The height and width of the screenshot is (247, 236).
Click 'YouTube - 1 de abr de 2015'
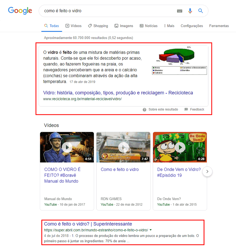(177, 205)
